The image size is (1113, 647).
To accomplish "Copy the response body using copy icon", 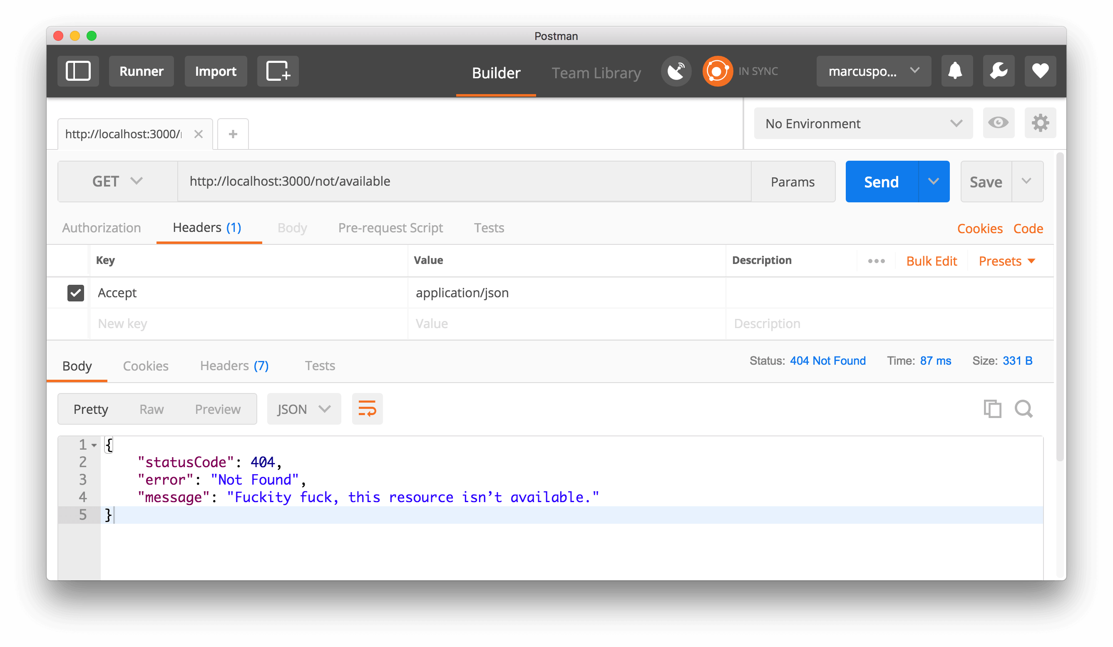I will [x=993, y=408].
